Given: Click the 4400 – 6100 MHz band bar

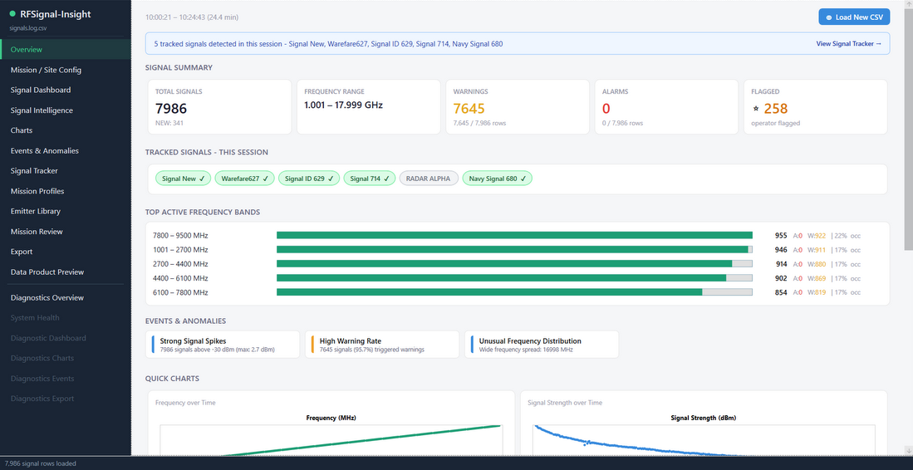Looking at the screenshot, I should 514,278.
